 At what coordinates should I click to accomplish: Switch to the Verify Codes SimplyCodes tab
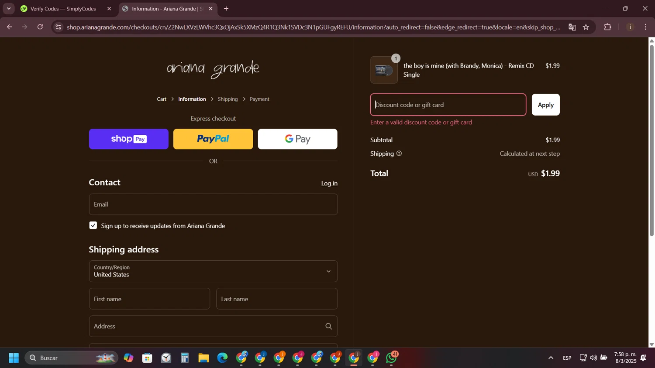63,9
